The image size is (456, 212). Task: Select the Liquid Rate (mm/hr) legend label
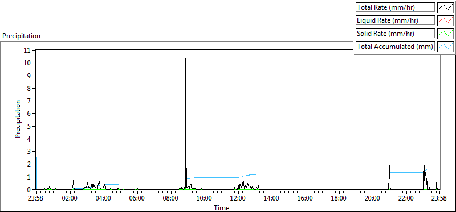395,20
